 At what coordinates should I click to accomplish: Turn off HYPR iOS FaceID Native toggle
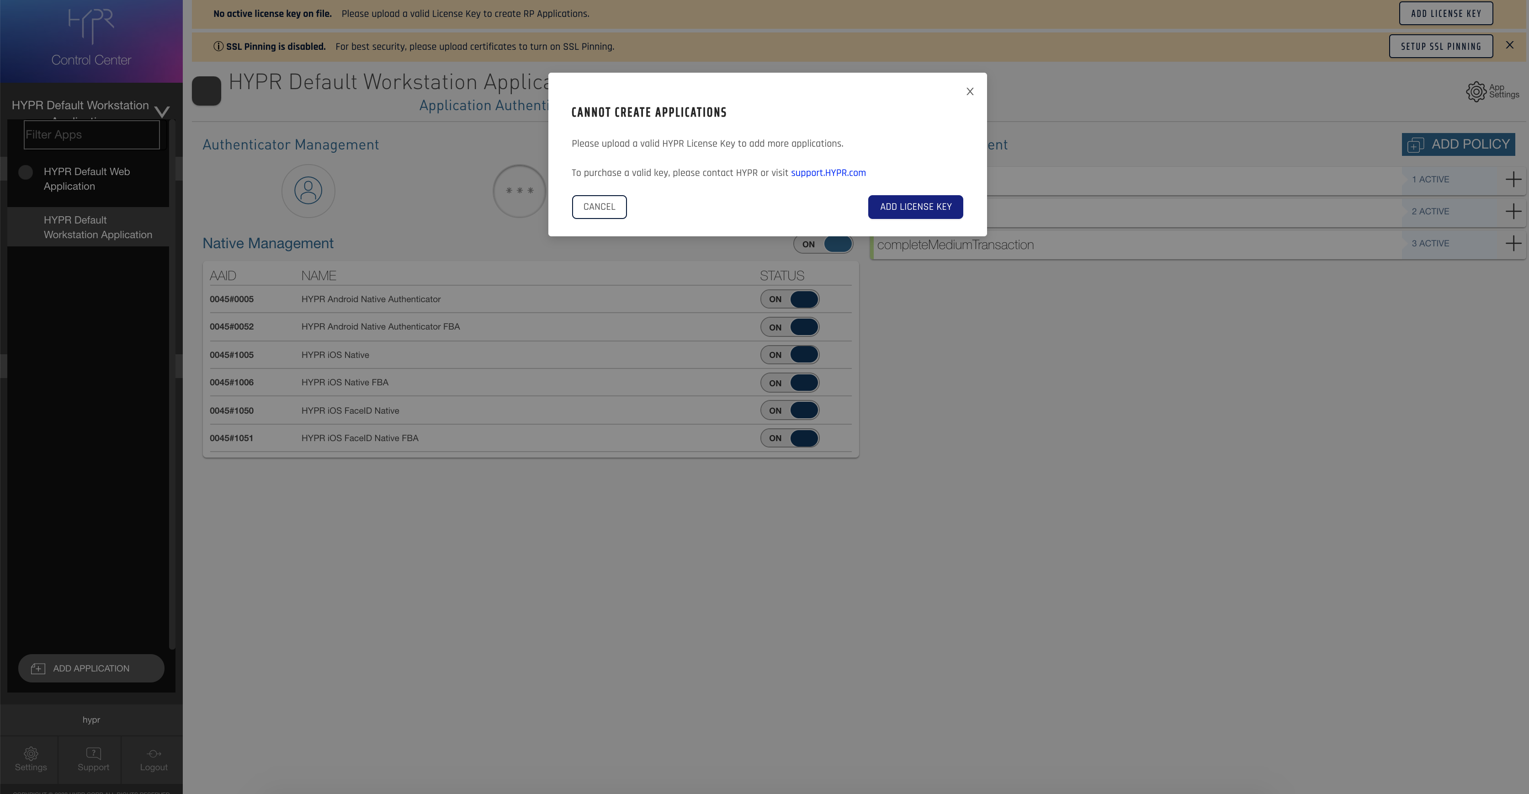[x=790, y=410]
